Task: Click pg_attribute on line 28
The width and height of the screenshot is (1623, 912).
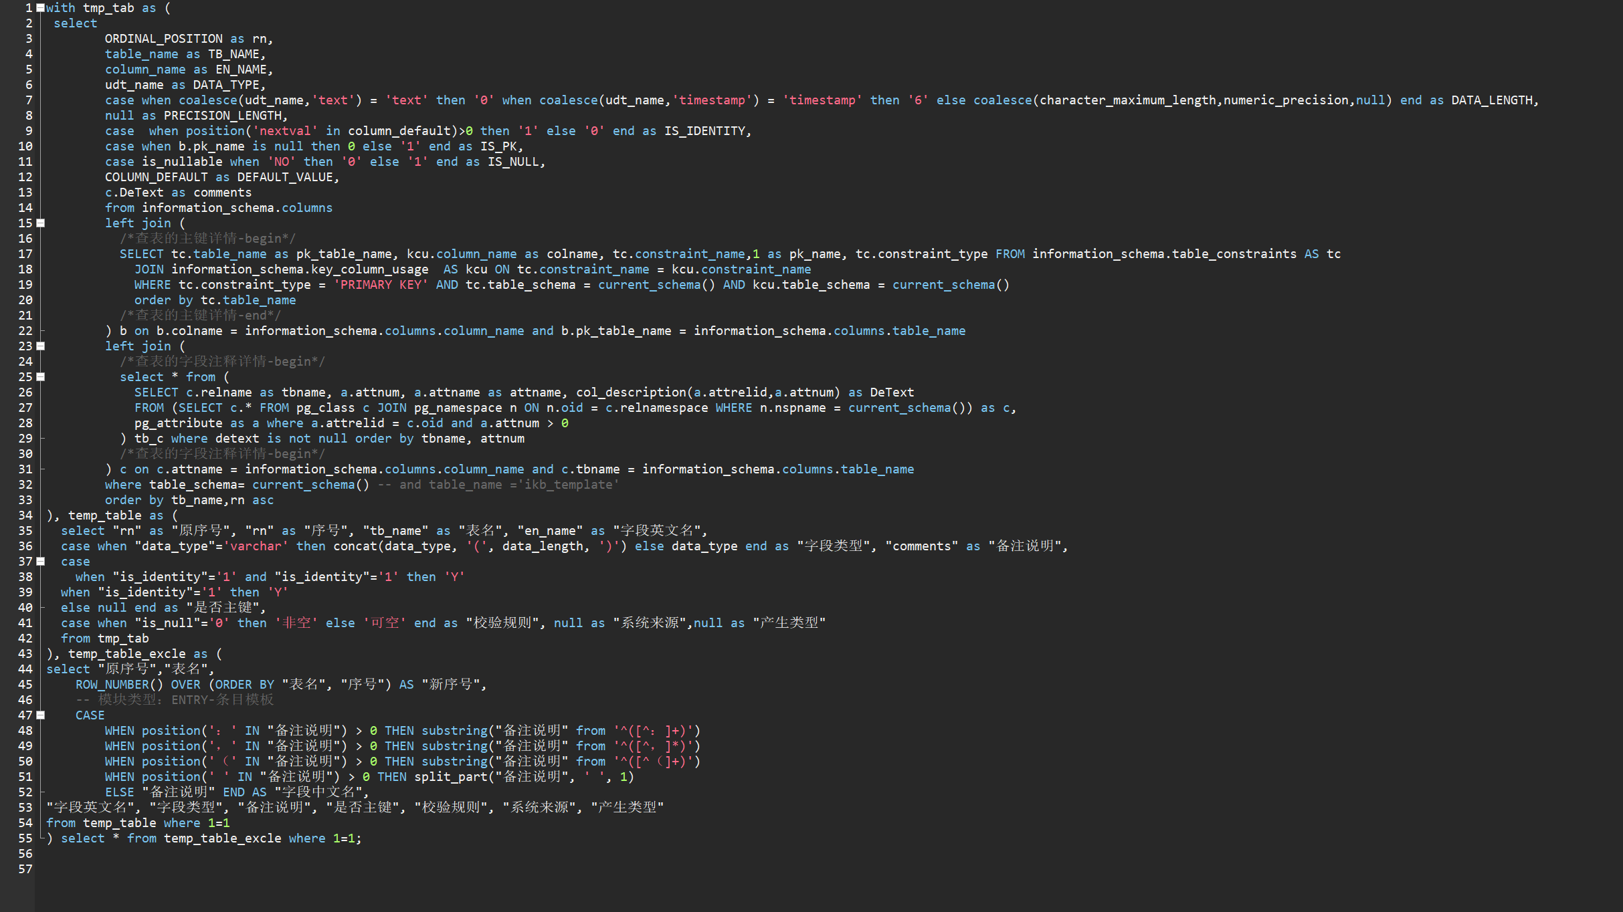Action: pyautogui.click(x=179, y=423)
